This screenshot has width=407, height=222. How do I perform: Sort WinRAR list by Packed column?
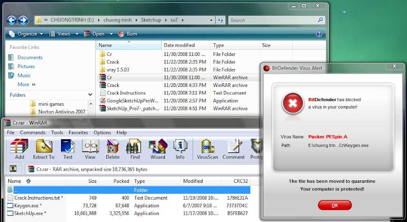115,181
